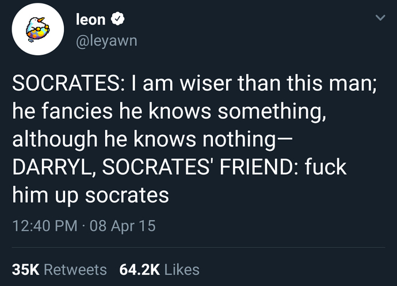Image resolution: width=397 pixels, height=286 pixels.
Task: Click the line "him up socrates"
Action: point(90,195)
